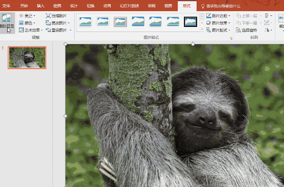The width and height of the screenshot is (284, 187).
Task: Switch to the 视图 view tab
Action: point(168,6)
